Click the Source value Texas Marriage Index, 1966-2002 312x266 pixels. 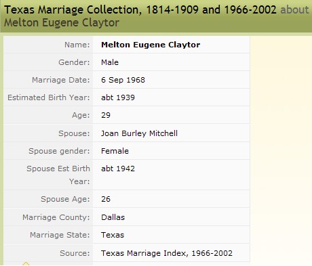pyautogui.click(x=167, y=253)
